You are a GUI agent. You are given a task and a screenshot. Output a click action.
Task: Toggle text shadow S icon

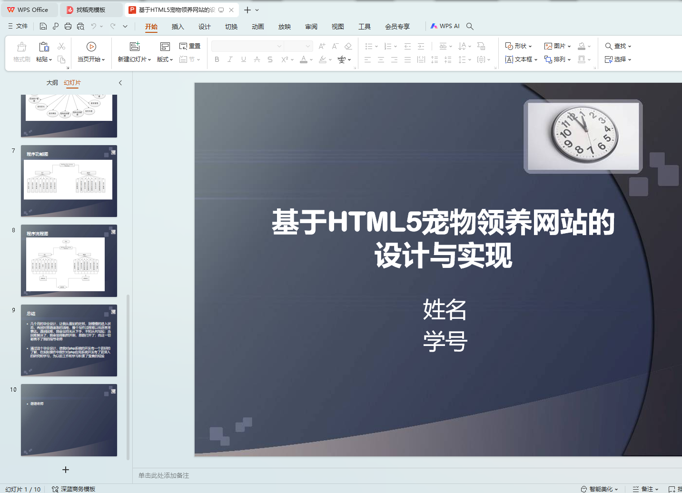[270, 59]
